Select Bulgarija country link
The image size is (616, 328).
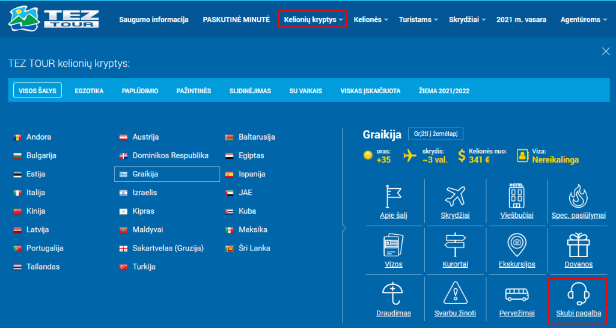tap(41, 155)
